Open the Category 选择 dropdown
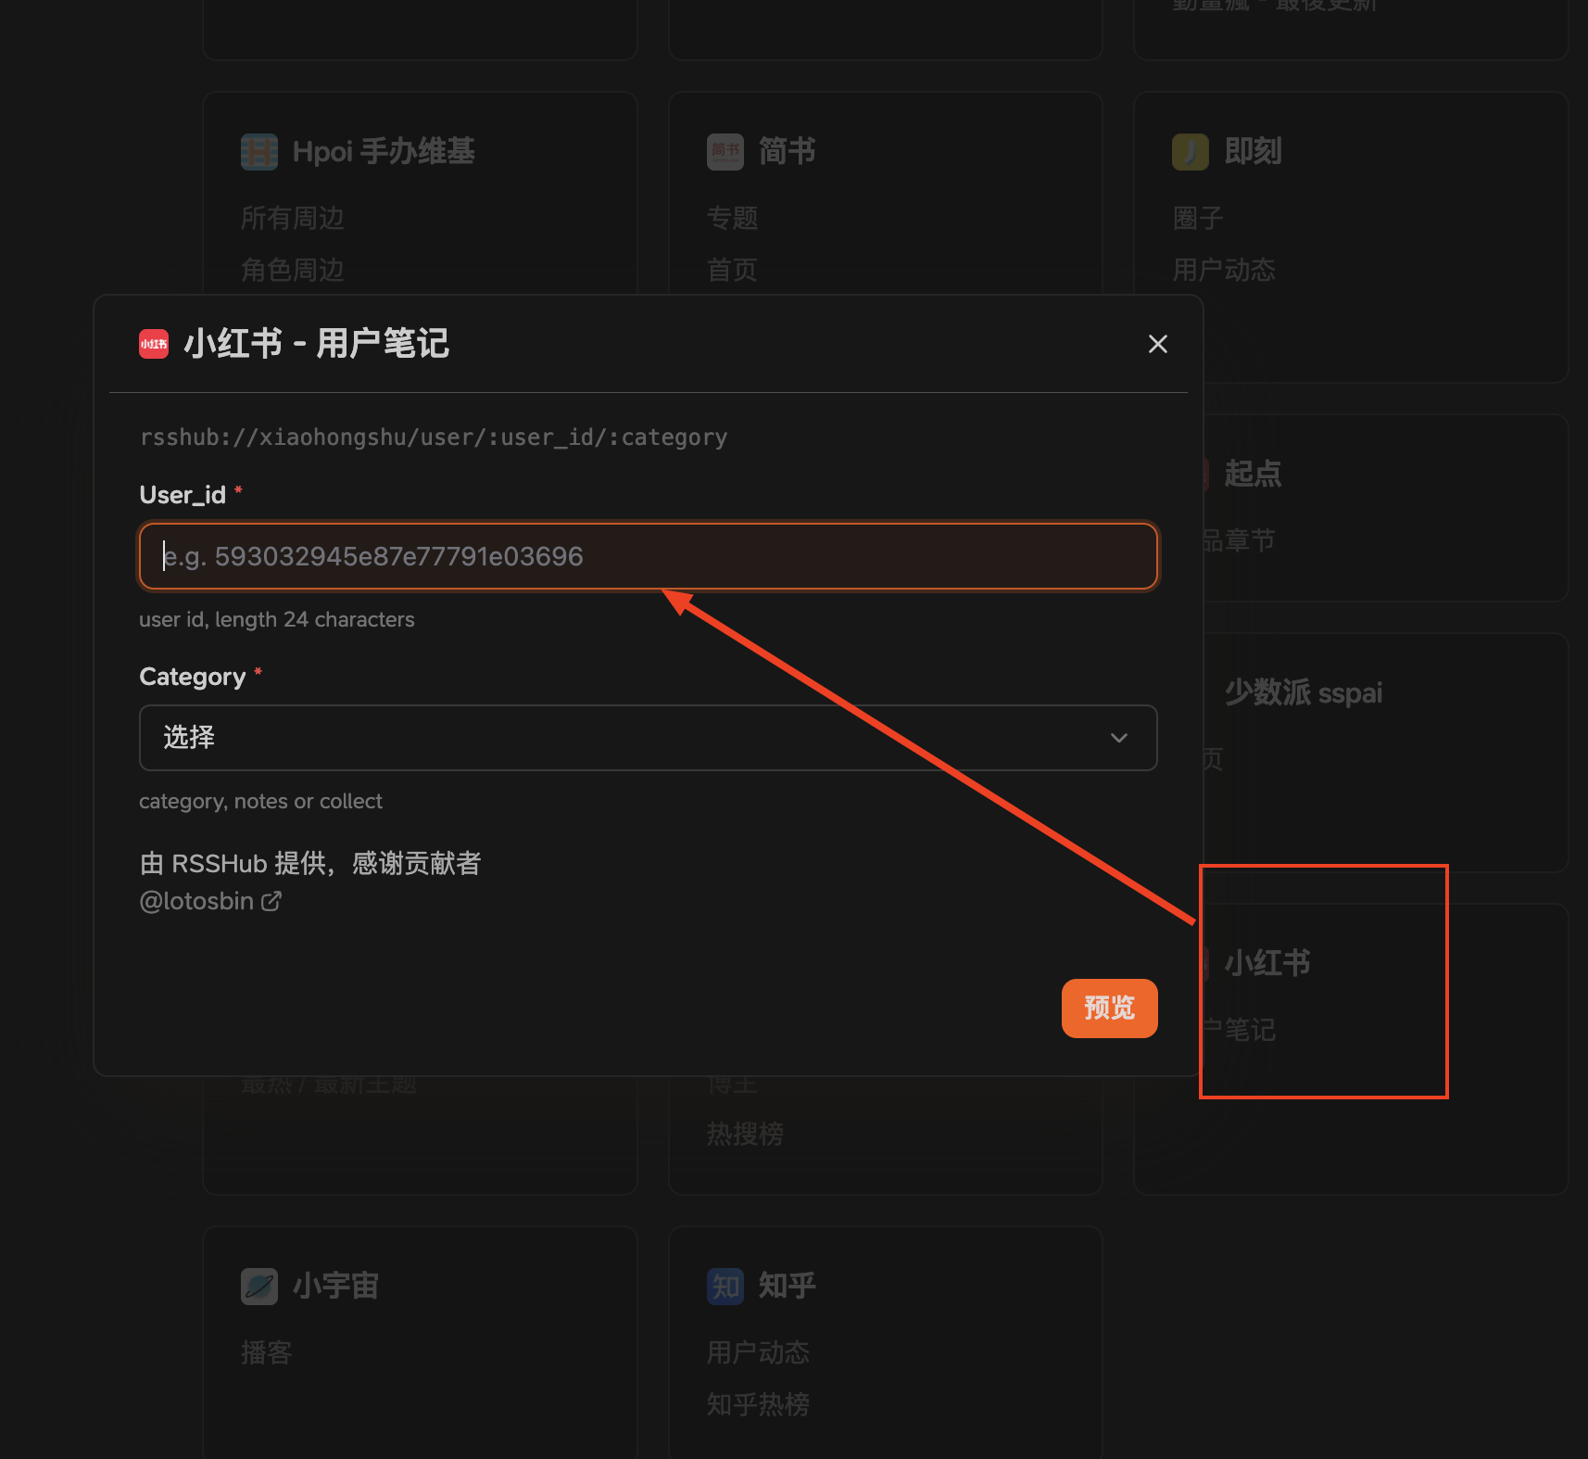The width and height of the screenshot is (1588, 1459). pos(648,738)
